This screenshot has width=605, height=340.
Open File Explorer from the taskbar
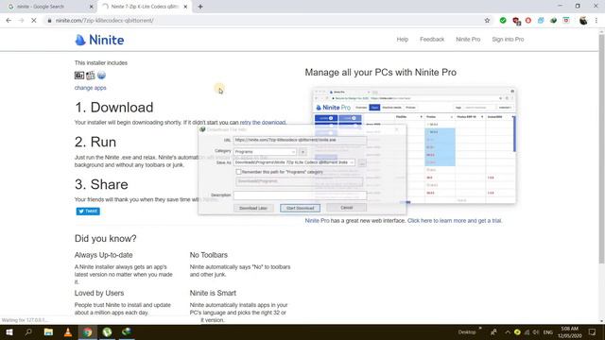tap(48, 331)
